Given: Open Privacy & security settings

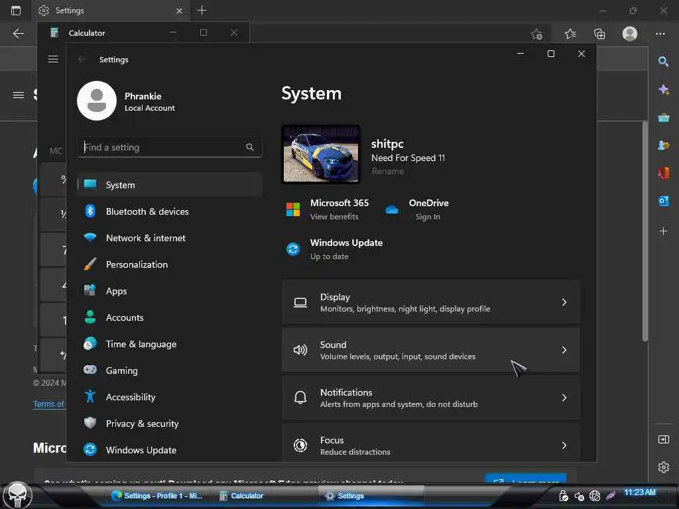Looking at the screenshot, I should (x=170, y=424).
